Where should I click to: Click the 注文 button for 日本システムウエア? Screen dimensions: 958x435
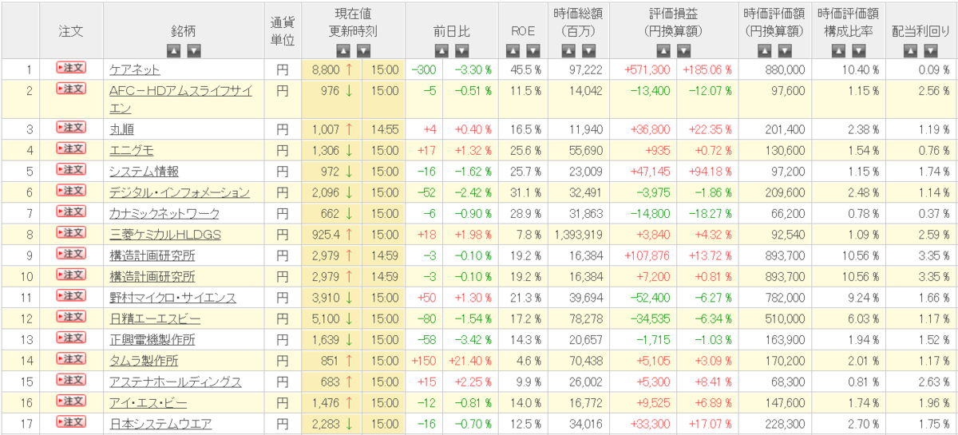coord(70,421)
